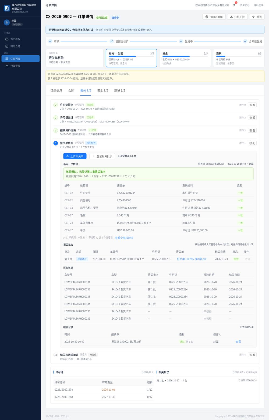269x420 pixels.
Task: Open the 赵磊 user avatar
Action: 7,23
